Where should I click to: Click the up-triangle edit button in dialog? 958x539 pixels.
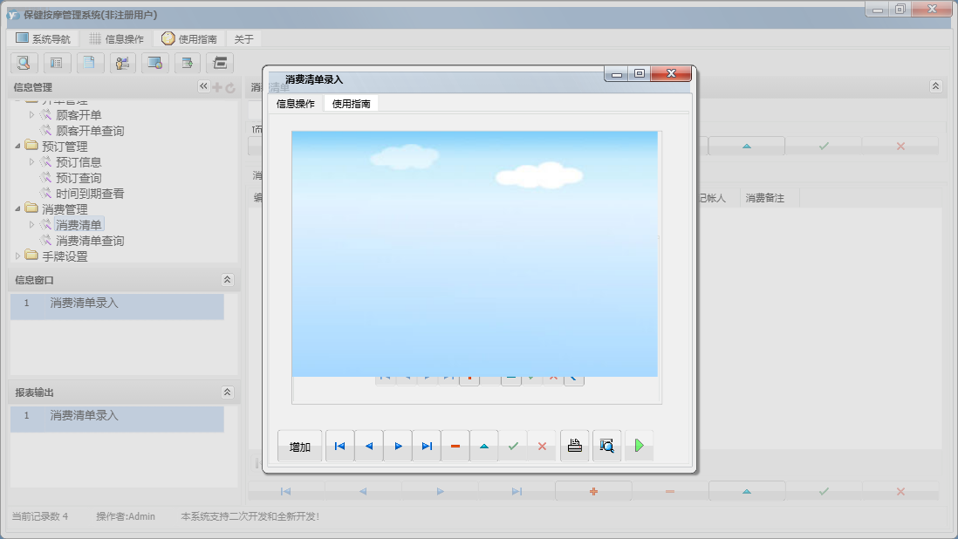click(x=484, y=446)
